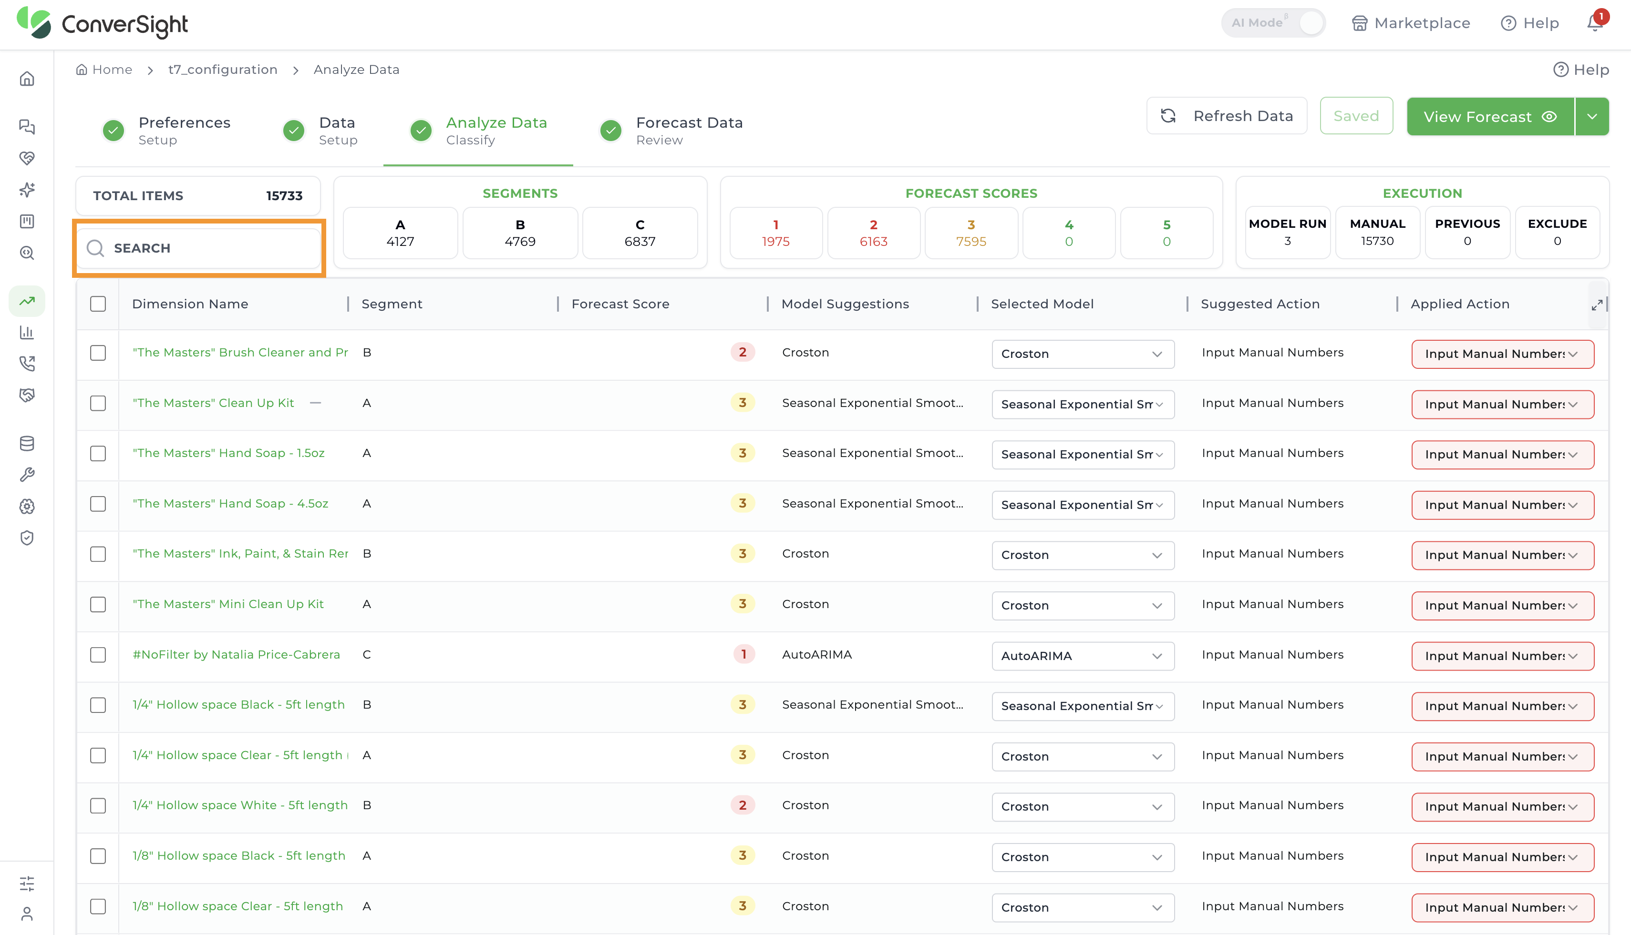The width and height of the screenshot is (1631, 935).
Task: Check the select-all checkbox in table header
Action: (98, 304)
